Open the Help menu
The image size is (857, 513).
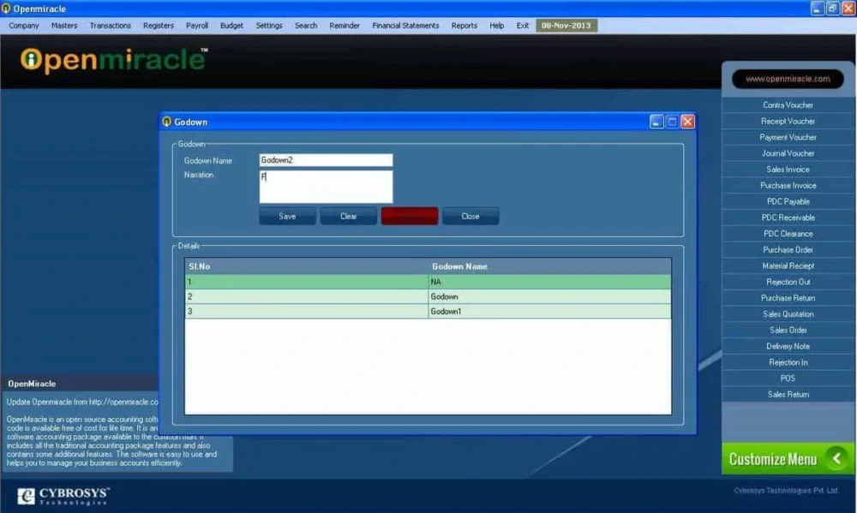tap(497, 26)
